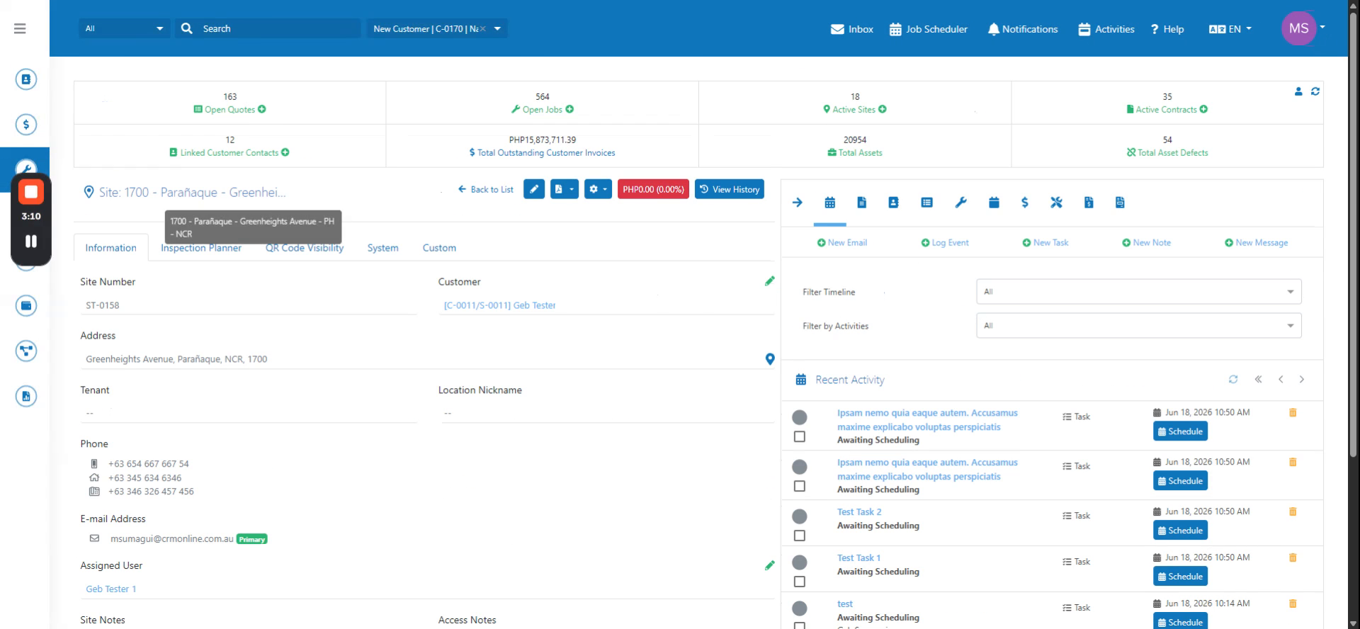Select the solid calendar tab icon
The height and width of the screenshot is (629, 1360).
pyautogui.click(x=994, y=203)
